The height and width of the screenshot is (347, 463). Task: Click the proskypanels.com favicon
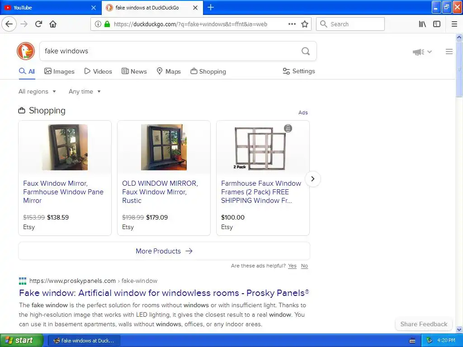click(23, 281)
